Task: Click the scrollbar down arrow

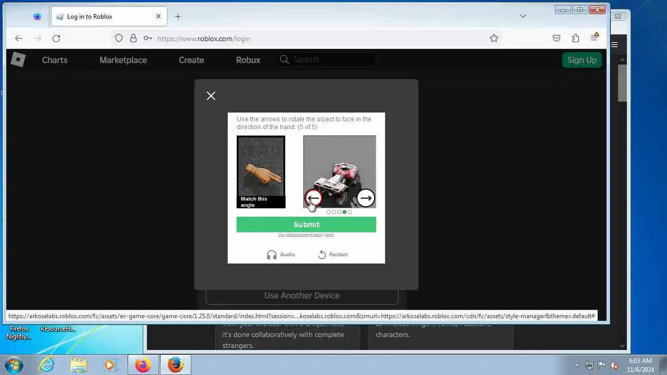Action: point(622,345)
